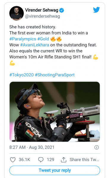Click the blue verified badge
The width and height of the screenshot is (110, 178).
(x=62, y=10)
